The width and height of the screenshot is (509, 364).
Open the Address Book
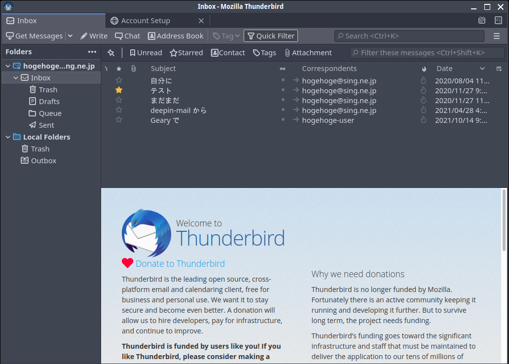pyautogui.click(x=175, y=36)
